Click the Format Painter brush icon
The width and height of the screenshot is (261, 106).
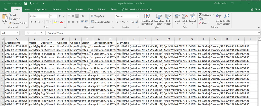(x=10, y=23)
